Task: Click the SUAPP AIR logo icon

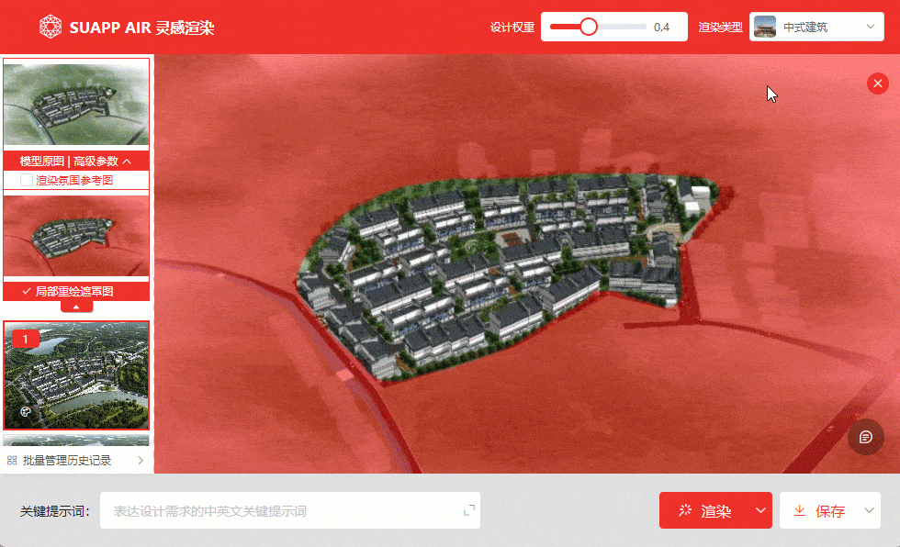Action: tap(51, 27)
